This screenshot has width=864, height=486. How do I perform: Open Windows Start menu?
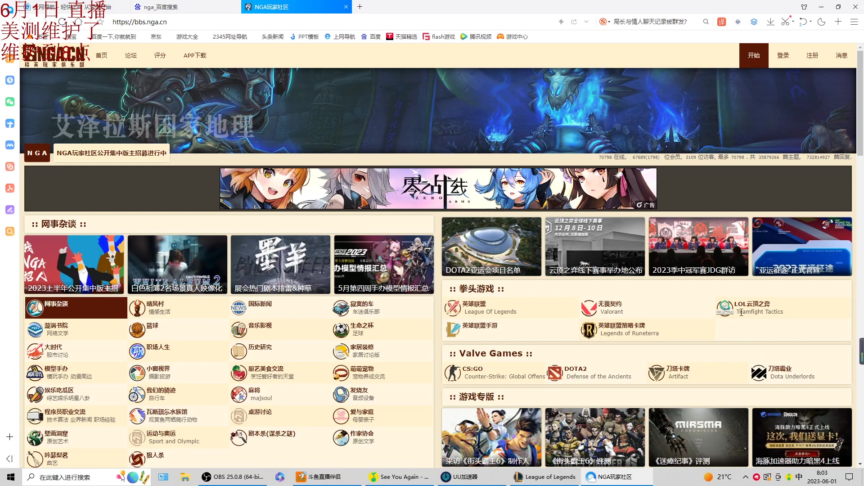pos(11,477)
